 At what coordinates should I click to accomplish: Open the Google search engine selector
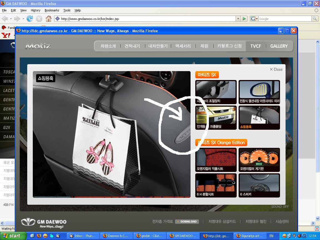(x=254, y=19)
